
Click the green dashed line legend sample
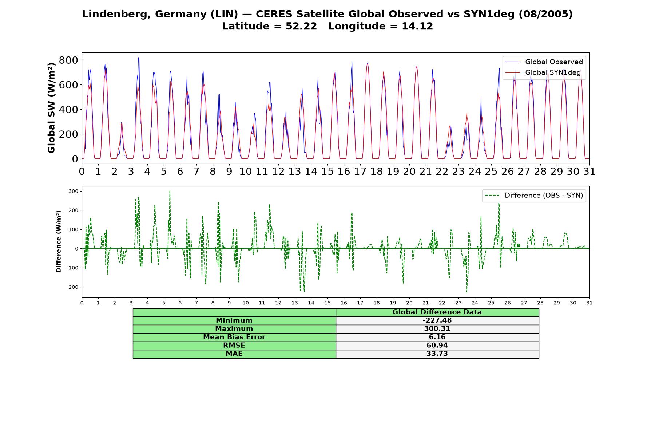492,196
